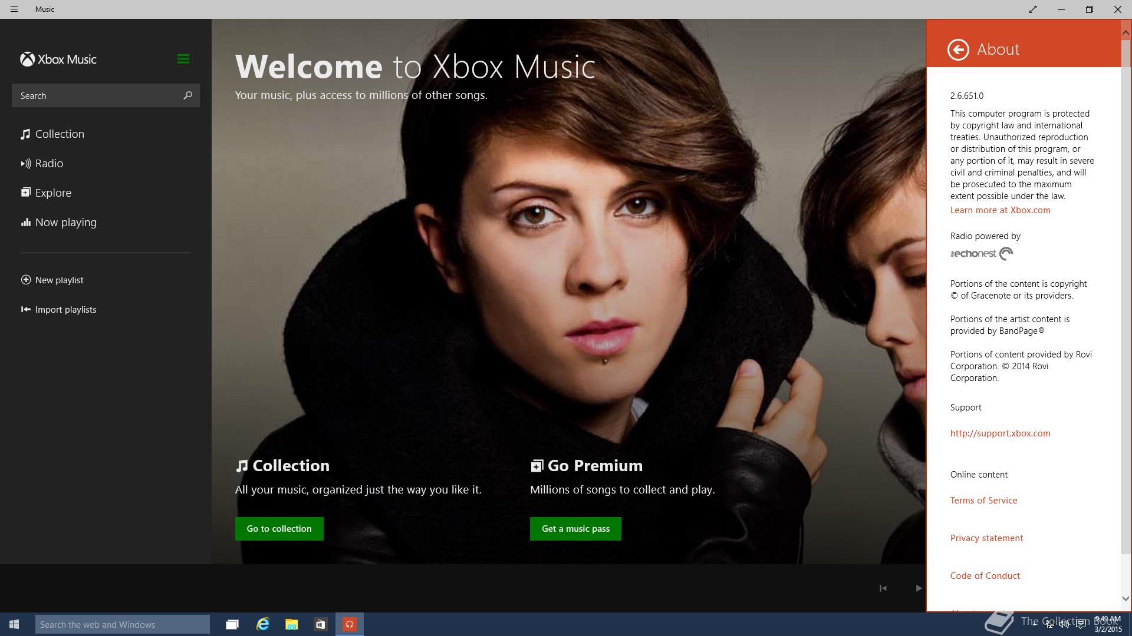1132x636 pixels.
Task: Click the About panel scrollbar down arrow
Action: pyautogui.click(x=1126, y=598)
